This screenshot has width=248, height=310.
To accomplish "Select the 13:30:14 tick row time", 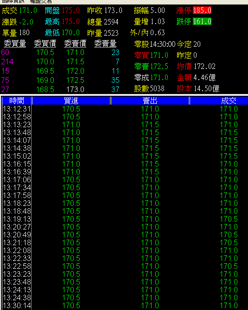I will 17,305.
